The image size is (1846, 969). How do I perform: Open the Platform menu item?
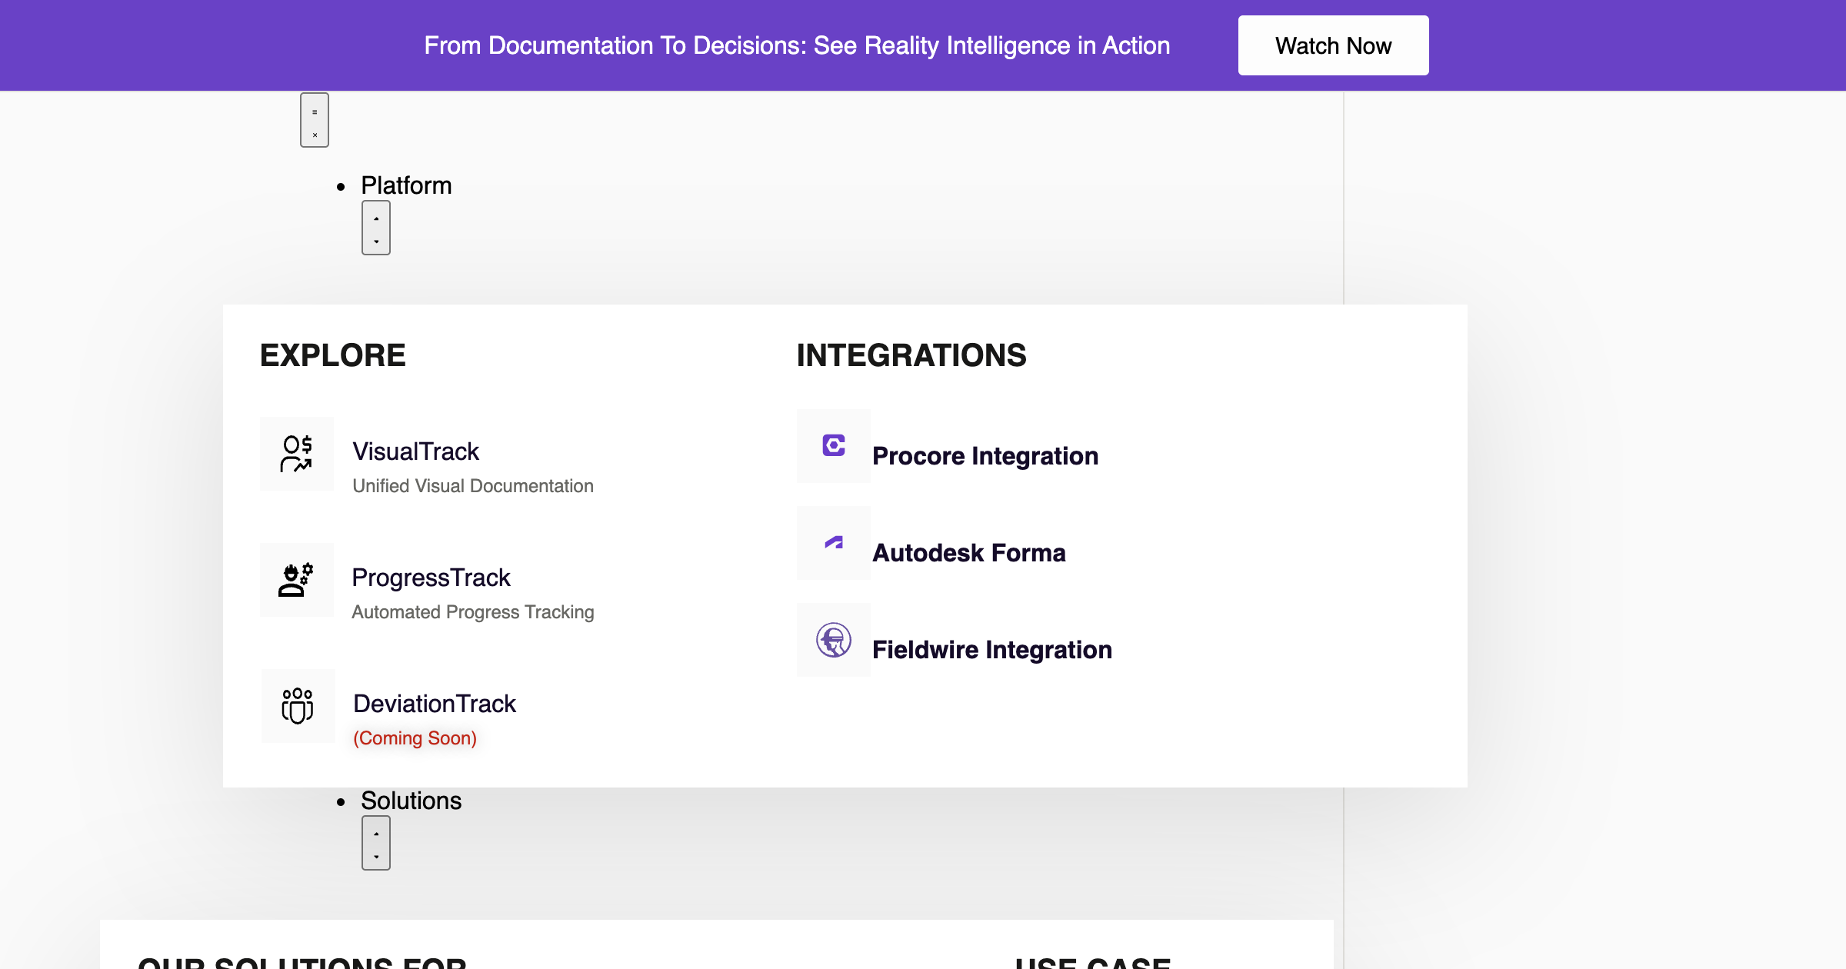(x=406, y=185)
